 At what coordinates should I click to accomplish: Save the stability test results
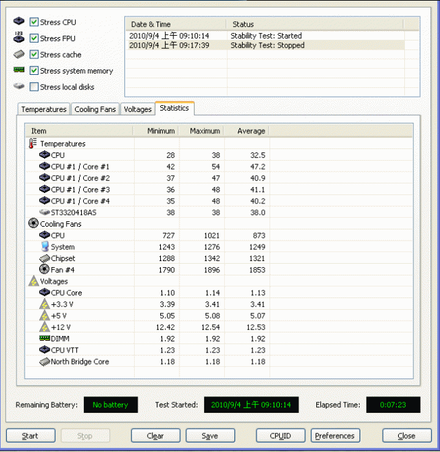(210, 436)
